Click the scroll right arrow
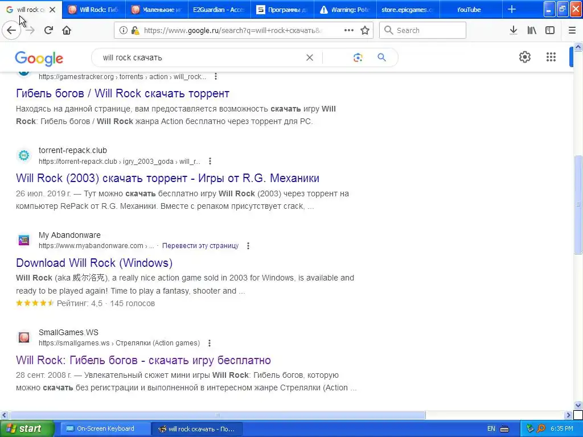The height and width of the screenshot is (437, 583). [568, 415]
